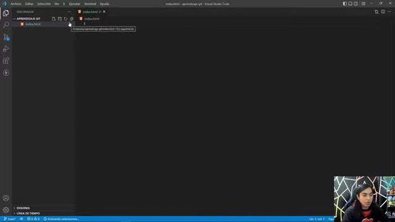Collapse the APRENDIZAJE-GIT folder section
The image size is (395, 222).
[28, 18]
